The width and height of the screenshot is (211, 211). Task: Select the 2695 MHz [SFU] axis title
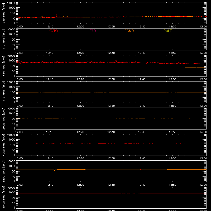click(x=3, y=118)
